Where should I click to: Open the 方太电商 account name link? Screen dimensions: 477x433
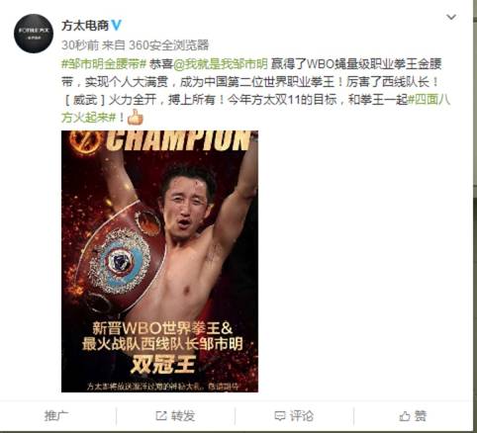pyautogui.click(x=85, y=26)
